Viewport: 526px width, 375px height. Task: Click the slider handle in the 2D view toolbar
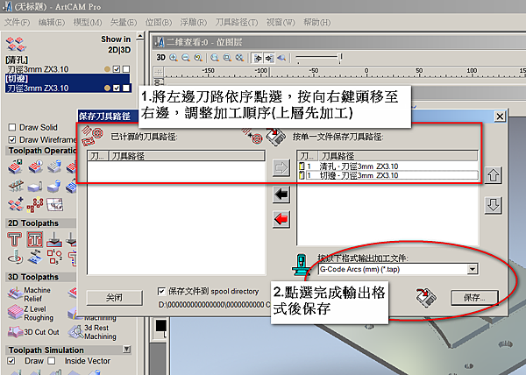341,58
